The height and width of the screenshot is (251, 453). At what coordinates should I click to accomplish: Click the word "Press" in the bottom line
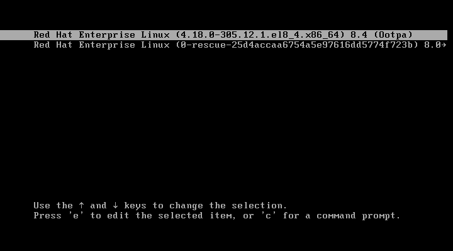click(47, 216)
